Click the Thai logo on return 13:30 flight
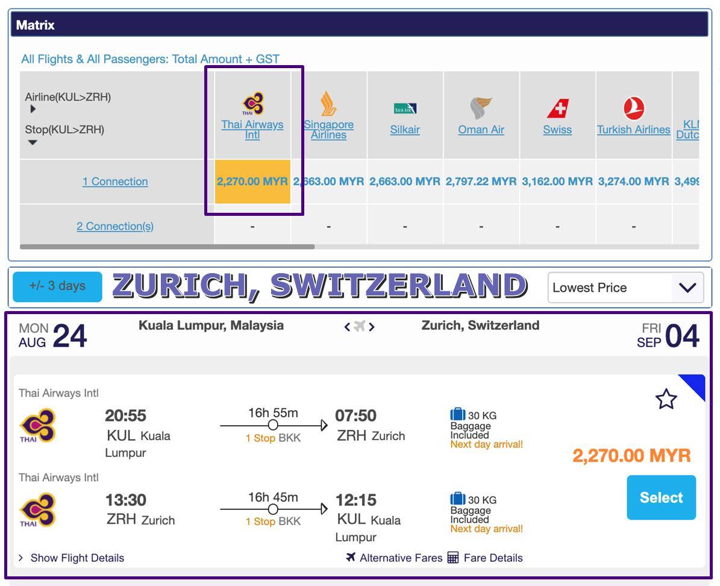The image size is (720, 586). 37,509
